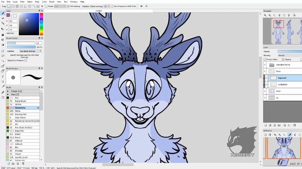Click the rainbow hue slider
The width and height of the screenshot is (302, 169).
tap(42, 24)
